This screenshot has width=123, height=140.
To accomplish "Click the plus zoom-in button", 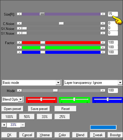I will (x=4, y=125).
